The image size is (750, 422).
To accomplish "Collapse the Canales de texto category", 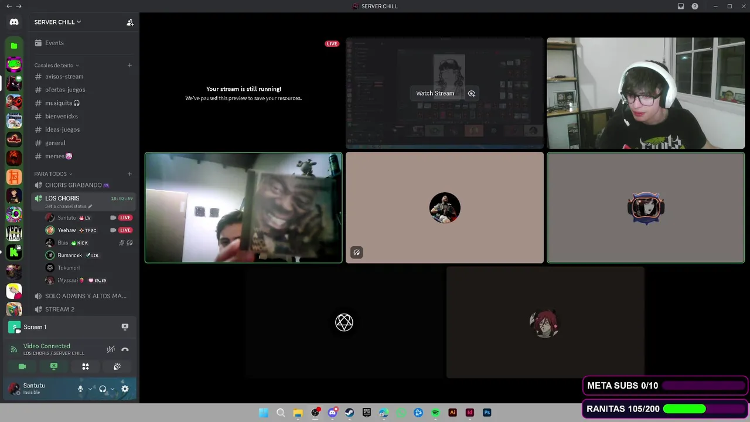I will [x=56, y=65].
